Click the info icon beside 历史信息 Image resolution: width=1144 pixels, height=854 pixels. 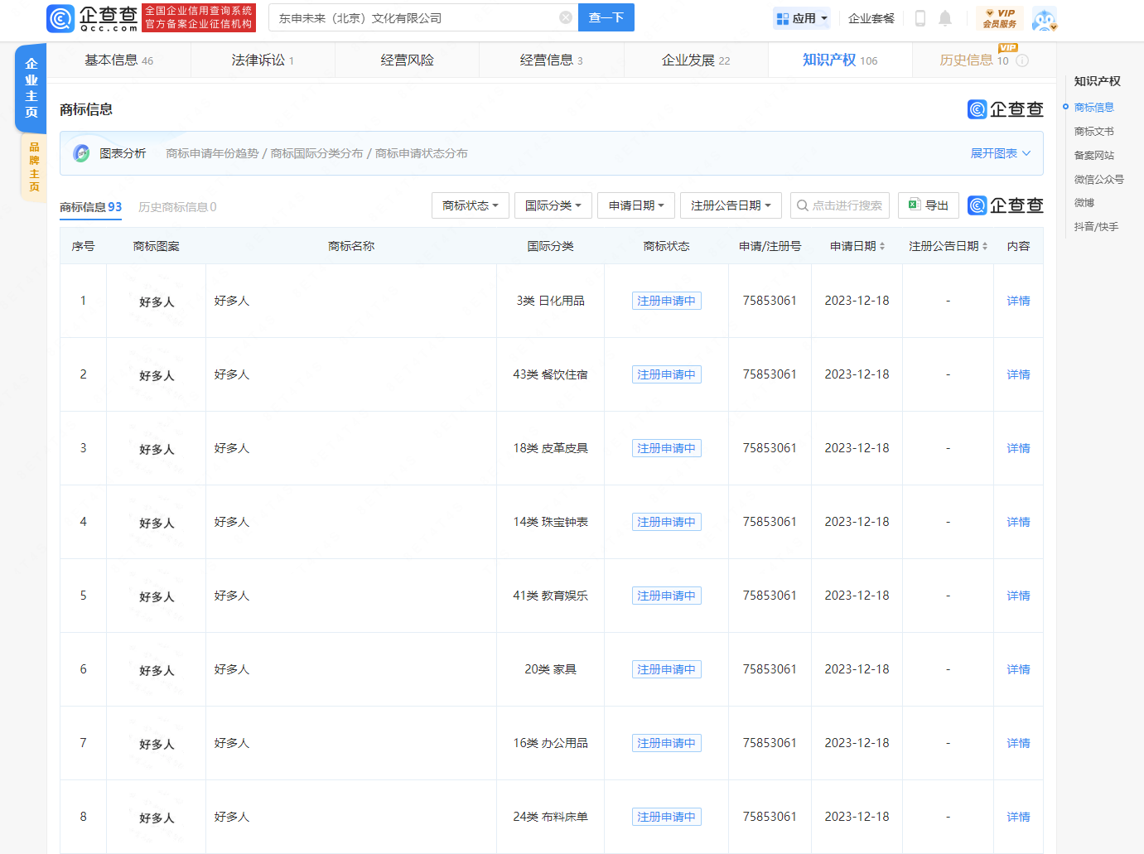click(1022, 60)
